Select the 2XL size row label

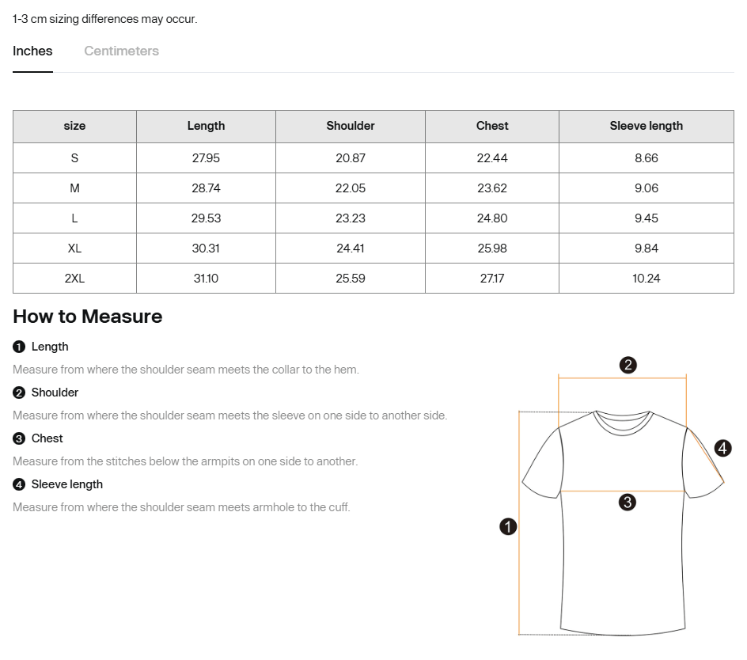pos(74,279)
